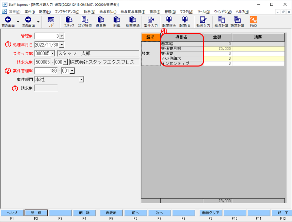The width and height of the screenshot is (292, 222).
Task: Click the 案件管理NO field showing 189
Action: pos(46,71)
